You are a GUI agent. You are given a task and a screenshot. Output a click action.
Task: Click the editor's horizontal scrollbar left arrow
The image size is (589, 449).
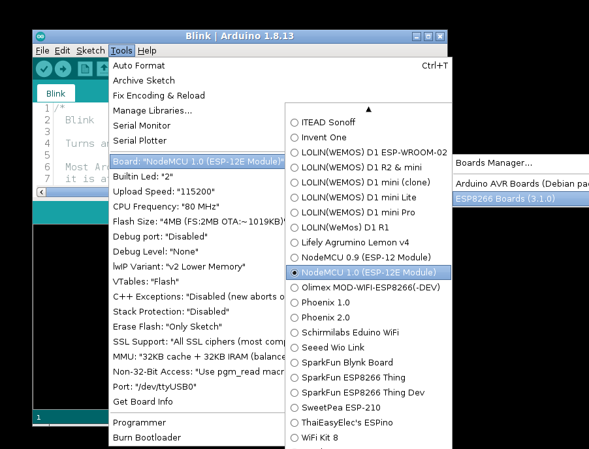tap(41, 193)
